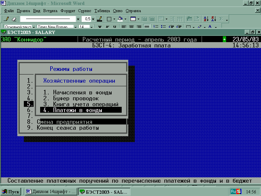Open the Сервис menu
The height and width of the screenshot is (196, 261).
(84, 11)
